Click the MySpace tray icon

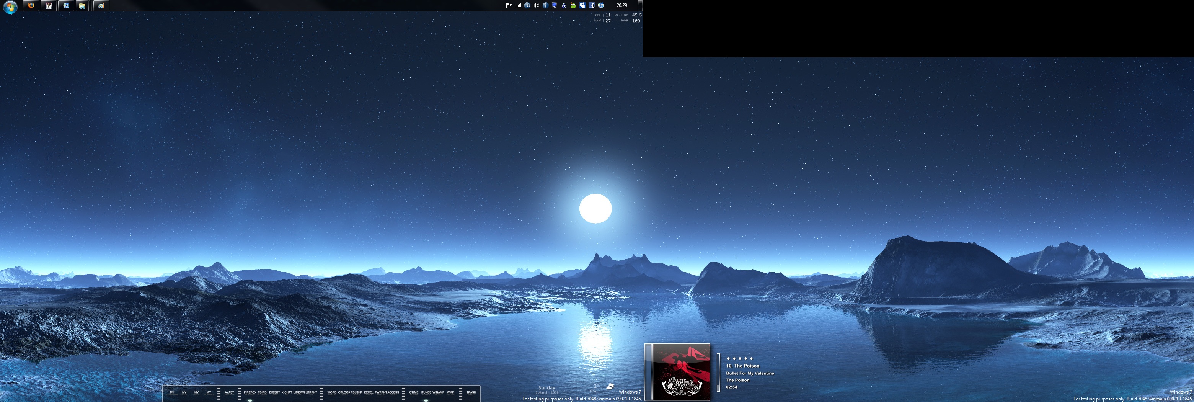[582, 6]
